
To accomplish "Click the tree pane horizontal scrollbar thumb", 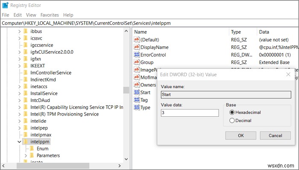I will (x=53, y=166).
